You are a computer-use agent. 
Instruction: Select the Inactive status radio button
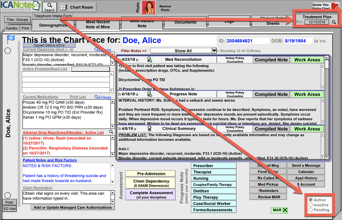coord(311,205)
